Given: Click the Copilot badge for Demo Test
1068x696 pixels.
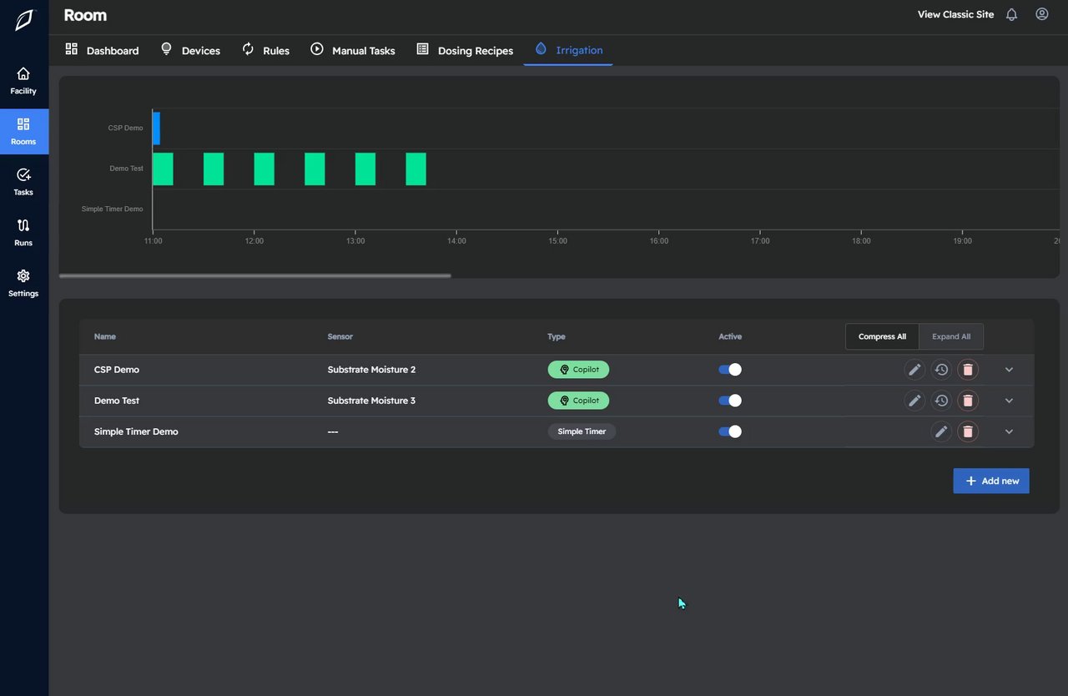Looking at the screenshot, I should (x=578, y=401).
